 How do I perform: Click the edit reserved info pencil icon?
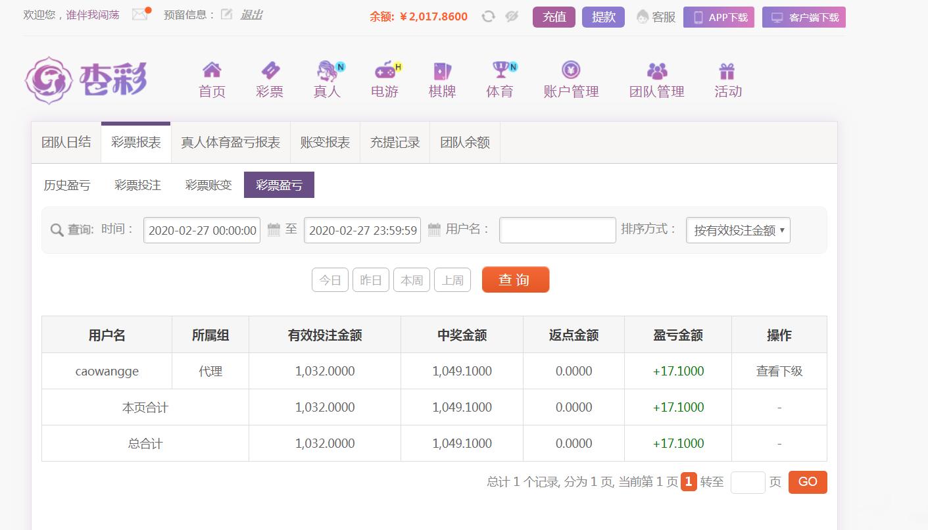click(226, 14)
